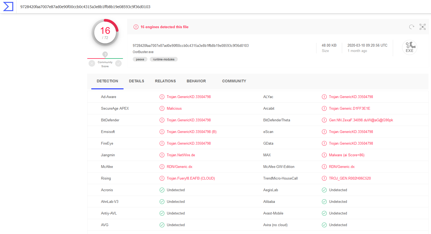Image resolution: width=431 pixels, height=234 pixels.
Task: Click the alert icon in the BitDefenderTheta row
Action: tap(324, 120)
